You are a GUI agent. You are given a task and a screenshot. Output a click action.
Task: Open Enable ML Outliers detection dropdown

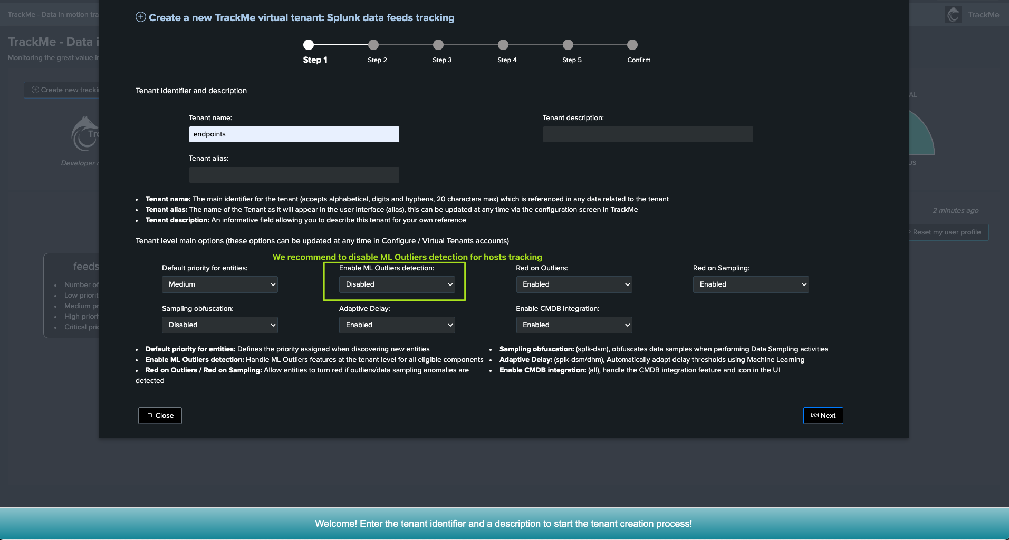[x=397, y=284]
